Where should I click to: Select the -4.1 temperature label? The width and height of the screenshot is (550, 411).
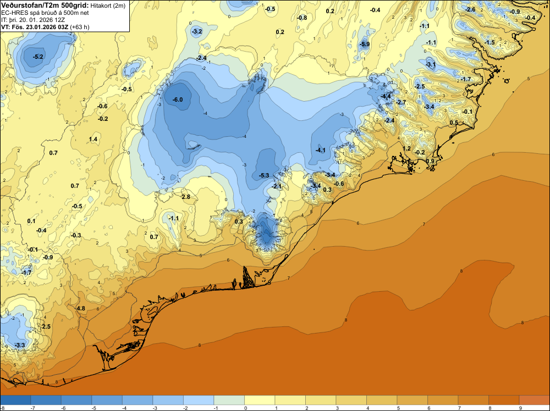click(320, 151)
